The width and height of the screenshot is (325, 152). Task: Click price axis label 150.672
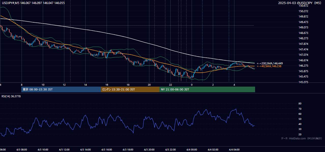pos(303,6)
